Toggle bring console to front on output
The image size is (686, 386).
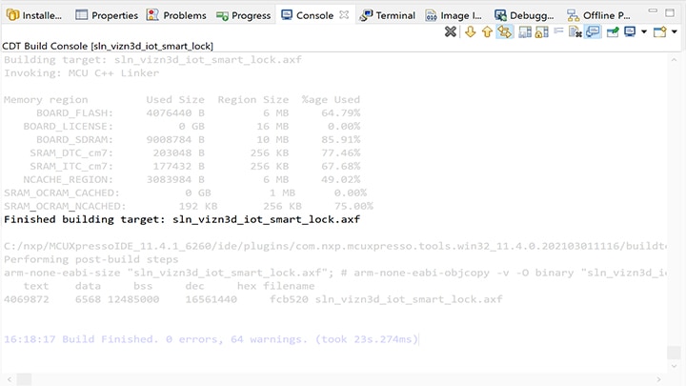click(593, 32)
